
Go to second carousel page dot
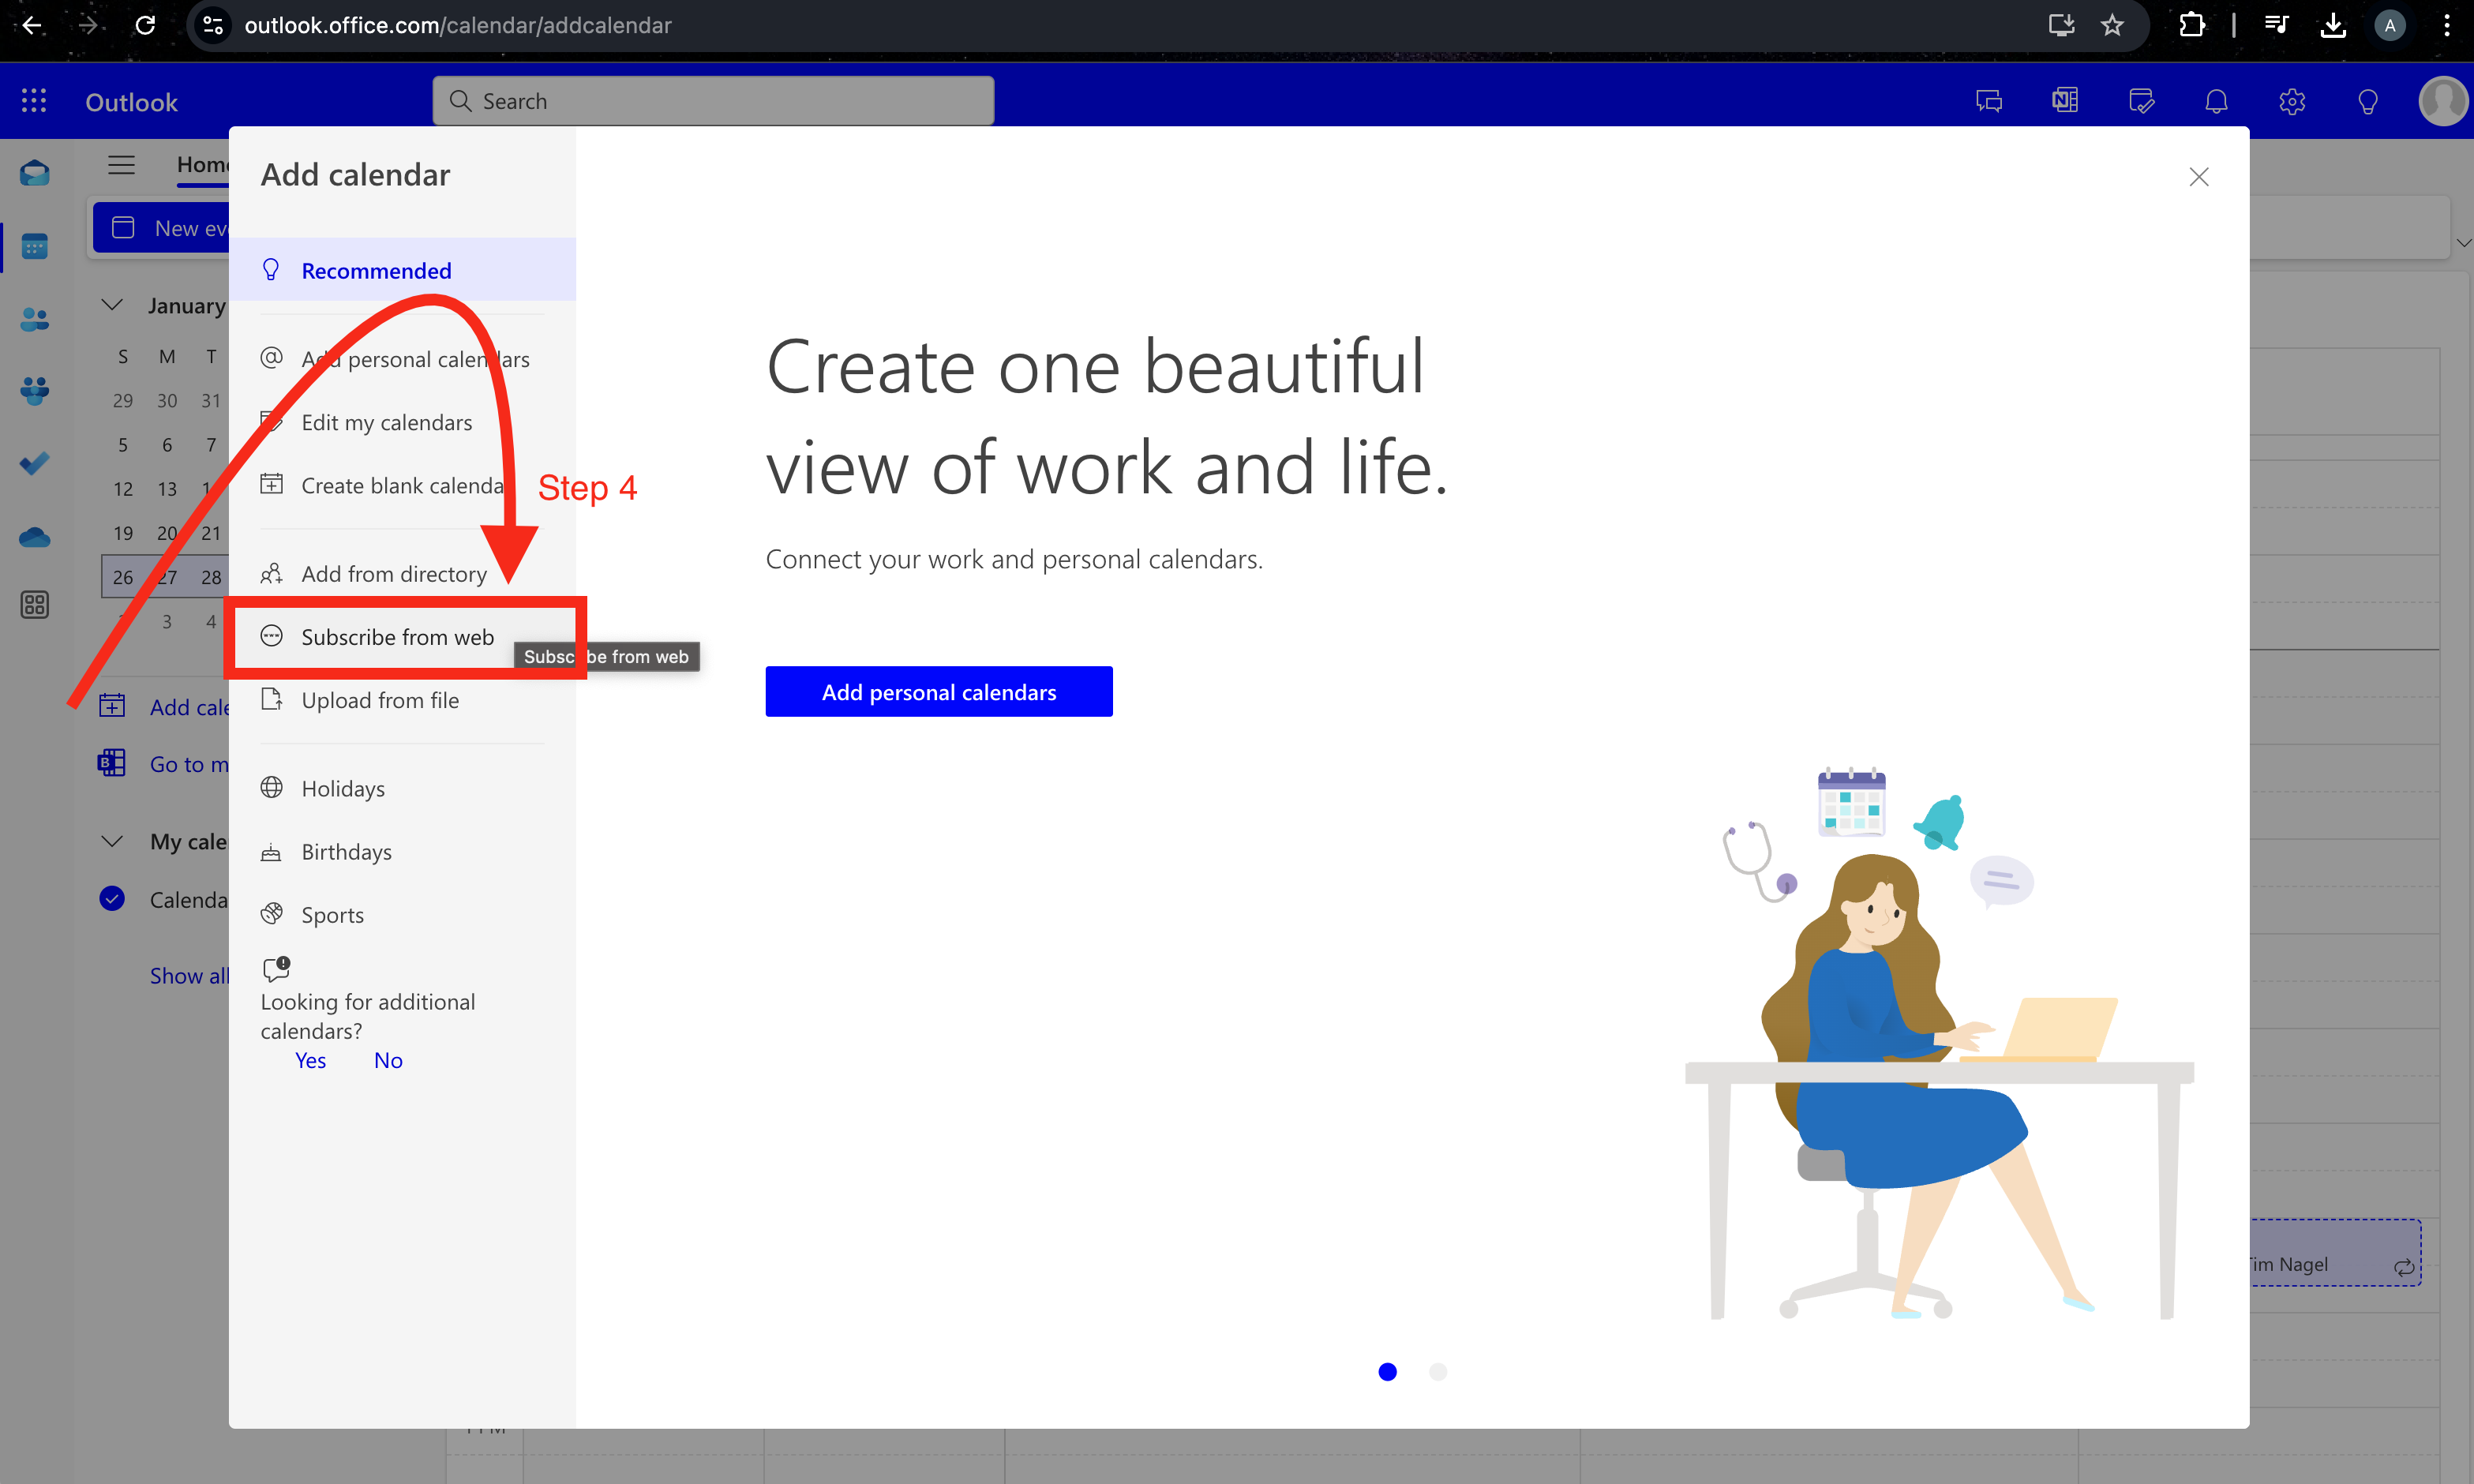coord(1437,1372)
